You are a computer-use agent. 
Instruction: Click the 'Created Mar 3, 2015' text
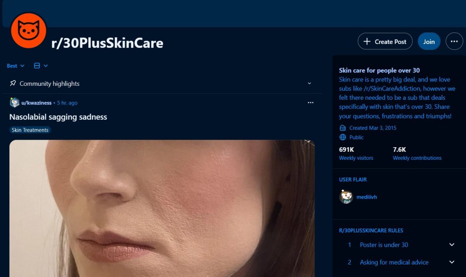(x=373, y=128)
